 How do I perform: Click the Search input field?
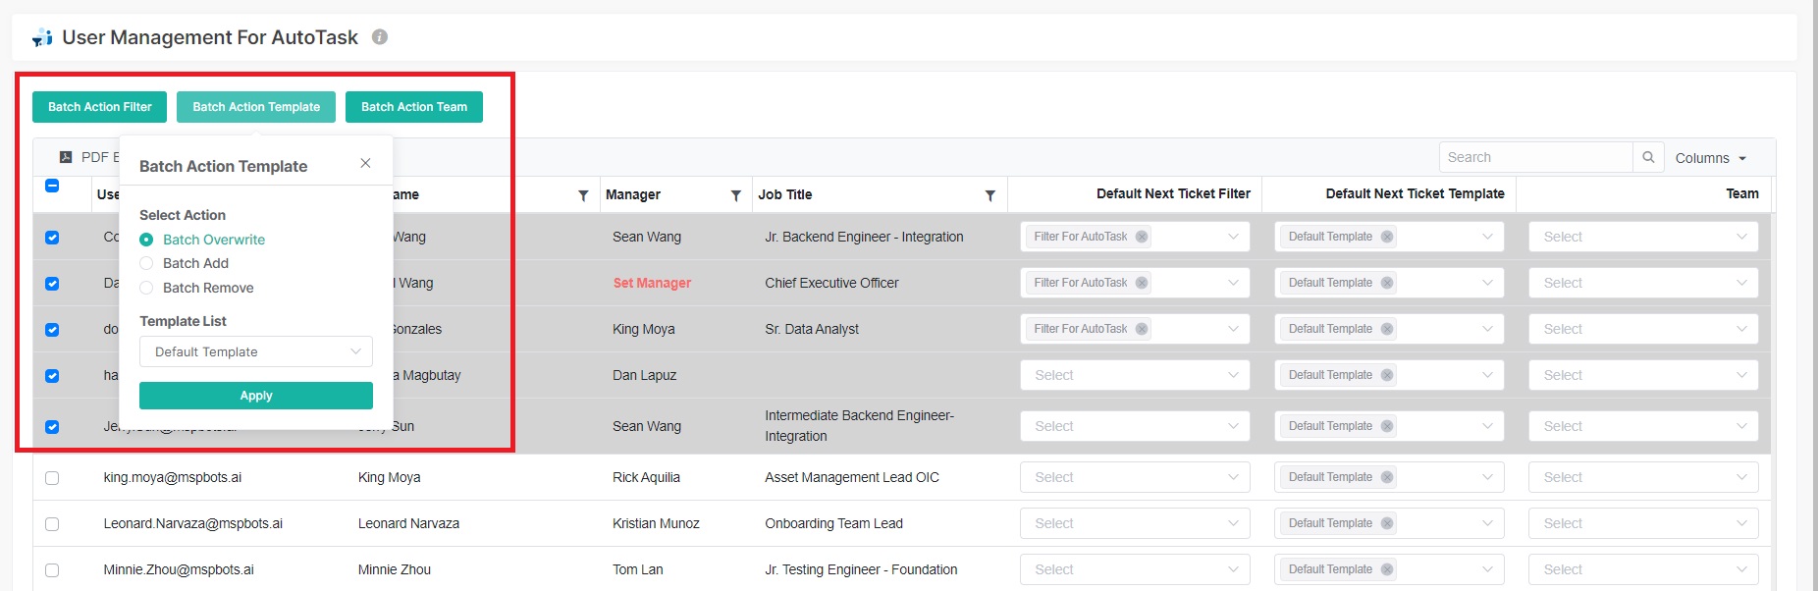[x=1535, y=157]
